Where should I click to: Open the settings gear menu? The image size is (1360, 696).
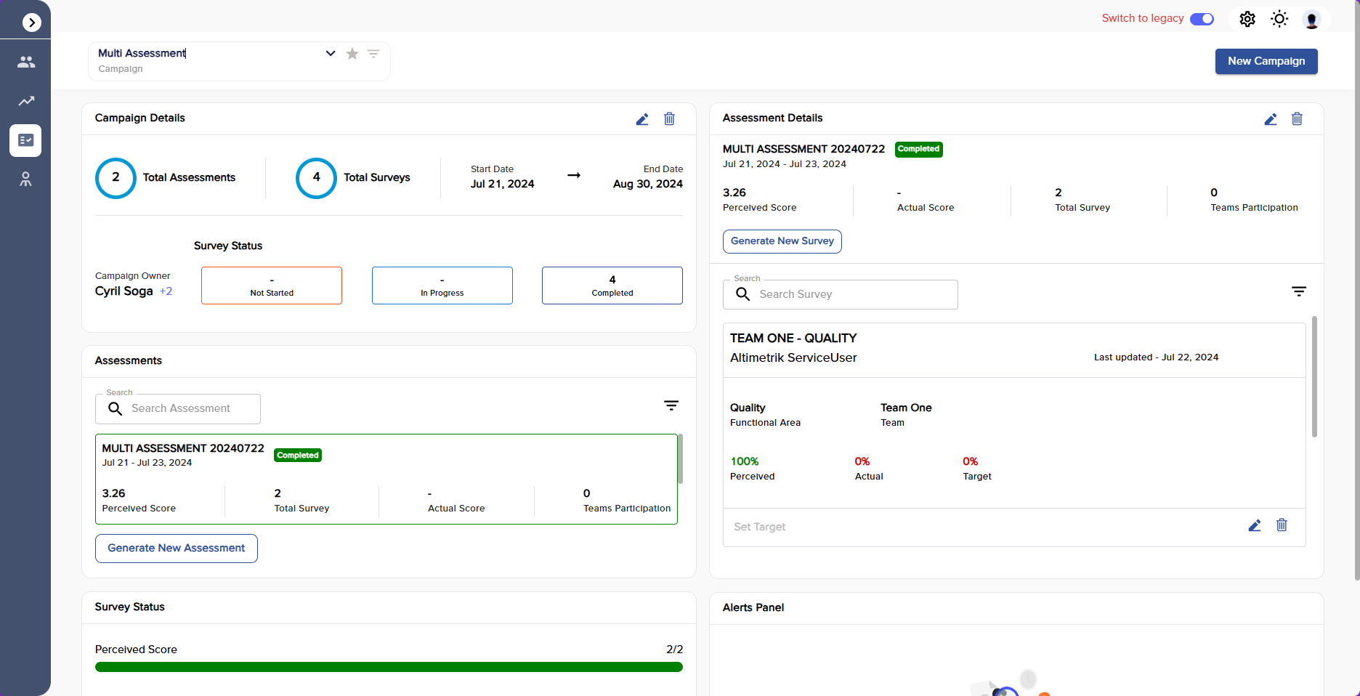1247,19
